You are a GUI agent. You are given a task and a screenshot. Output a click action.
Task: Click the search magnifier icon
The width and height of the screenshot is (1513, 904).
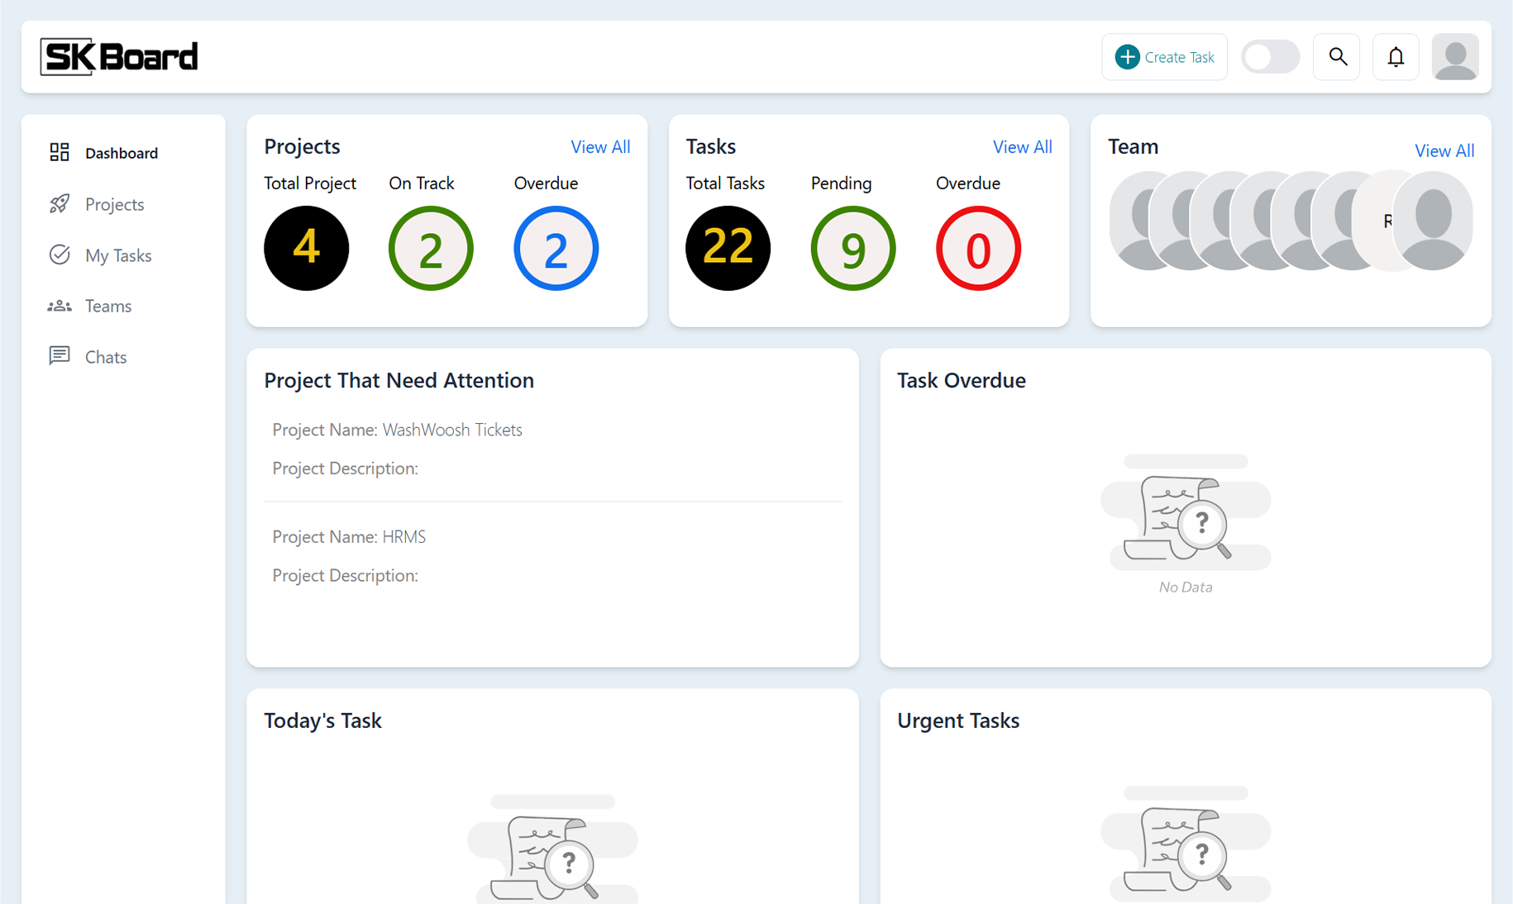click(1337, 57)
